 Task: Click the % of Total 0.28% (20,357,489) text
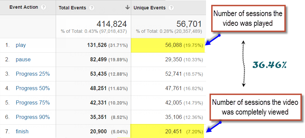169,31
